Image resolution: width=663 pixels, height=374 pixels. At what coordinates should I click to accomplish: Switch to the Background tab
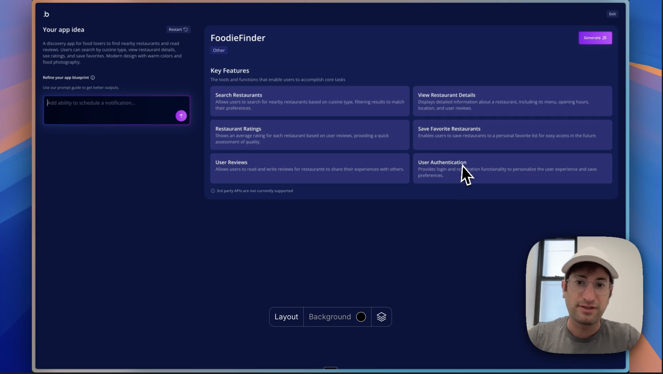click(x=329, y=317)
